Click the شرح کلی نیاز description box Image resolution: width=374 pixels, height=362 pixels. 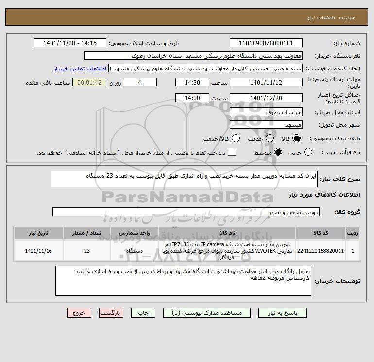click(x=184, y=179)
